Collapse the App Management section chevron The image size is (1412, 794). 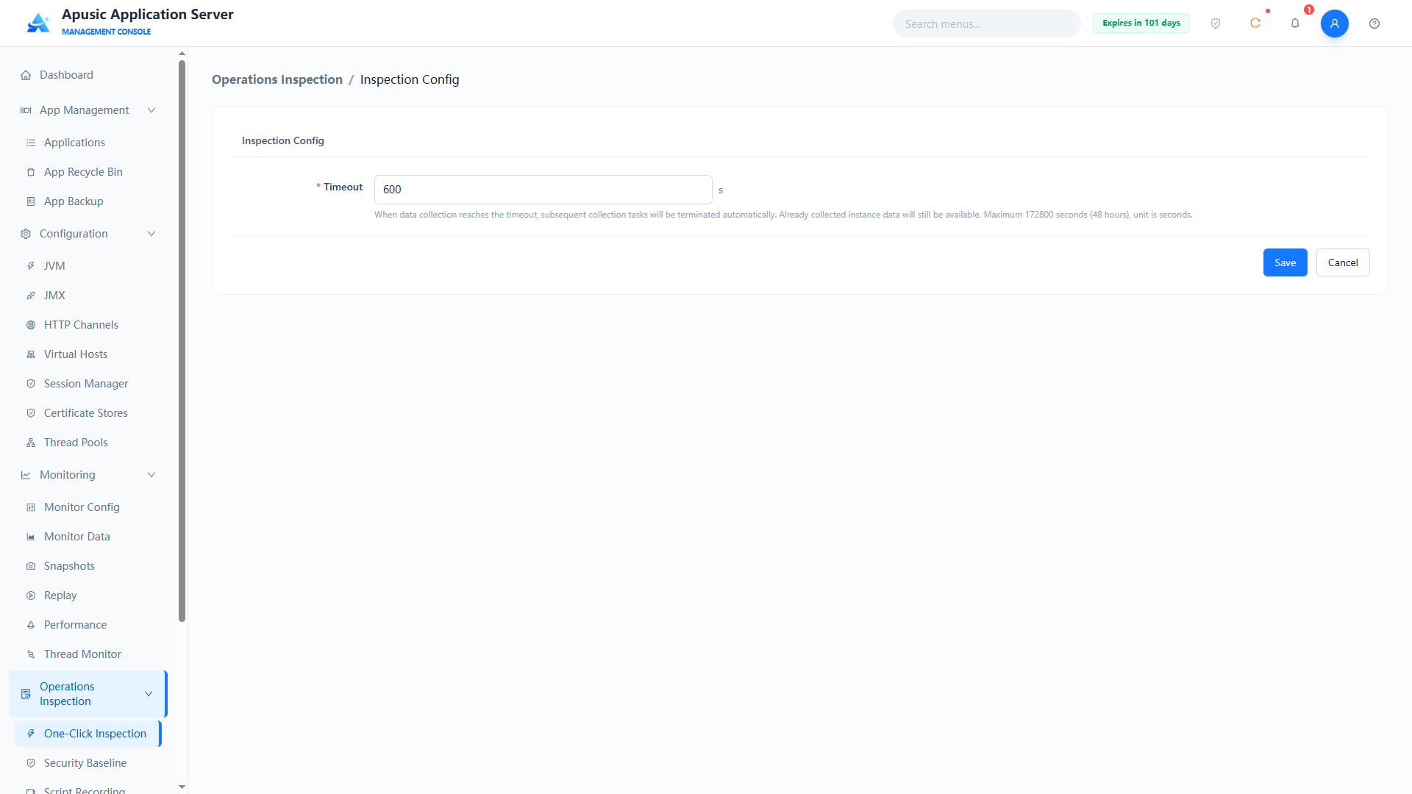tap(151, 110)
